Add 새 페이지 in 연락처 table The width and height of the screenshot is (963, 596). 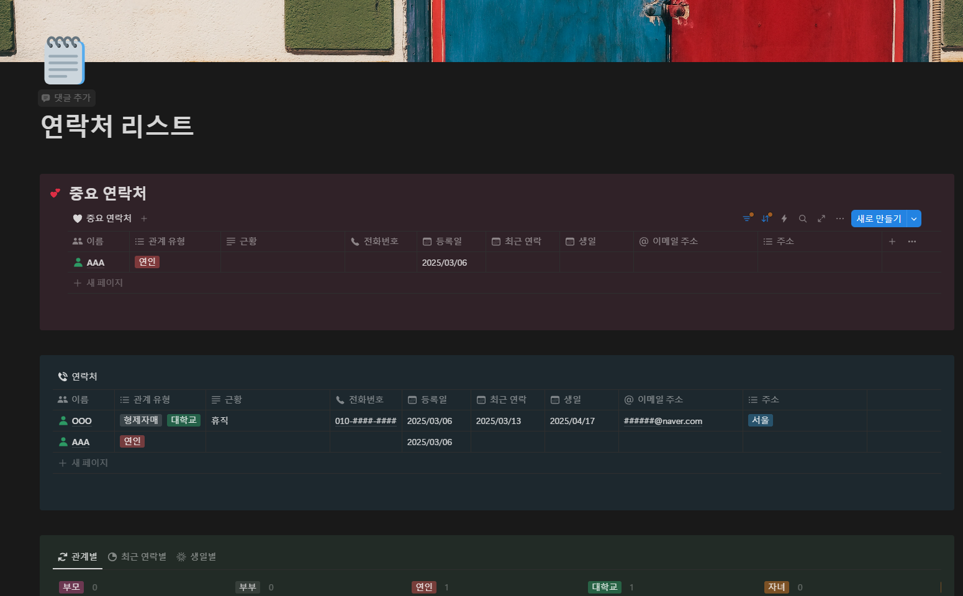point(83,463)
